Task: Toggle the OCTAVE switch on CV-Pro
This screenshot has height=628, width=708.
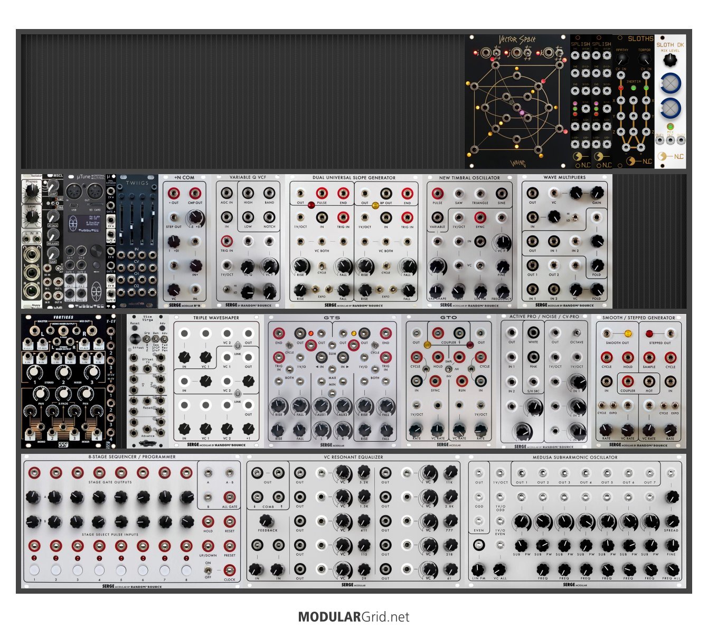Action: [577, 333]
